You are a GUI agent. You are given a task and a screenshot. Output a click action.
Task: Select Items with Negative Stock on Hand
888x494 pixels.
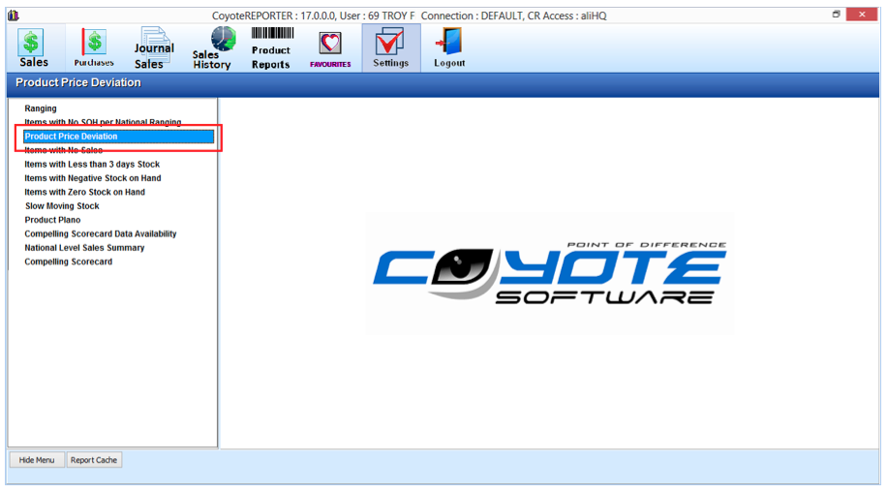tap(92, 178)
